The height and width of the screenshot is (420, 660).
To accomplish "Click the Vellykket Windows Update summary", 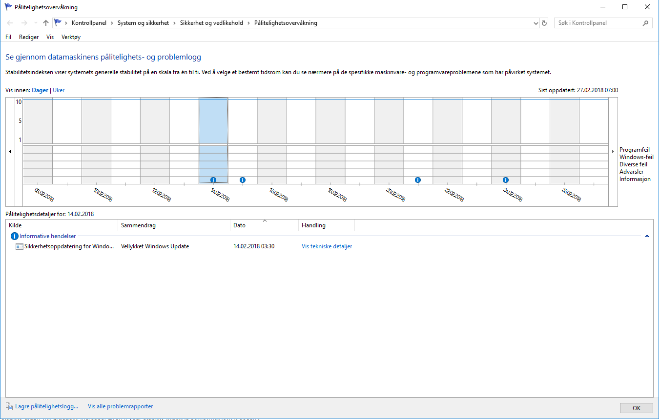I will 155,247.
